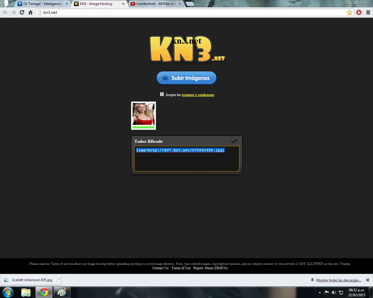Expand the Scarlett Johansson 635.jpg download options
Viewport: 373px width, 298px height.
(x=59, y=280)
